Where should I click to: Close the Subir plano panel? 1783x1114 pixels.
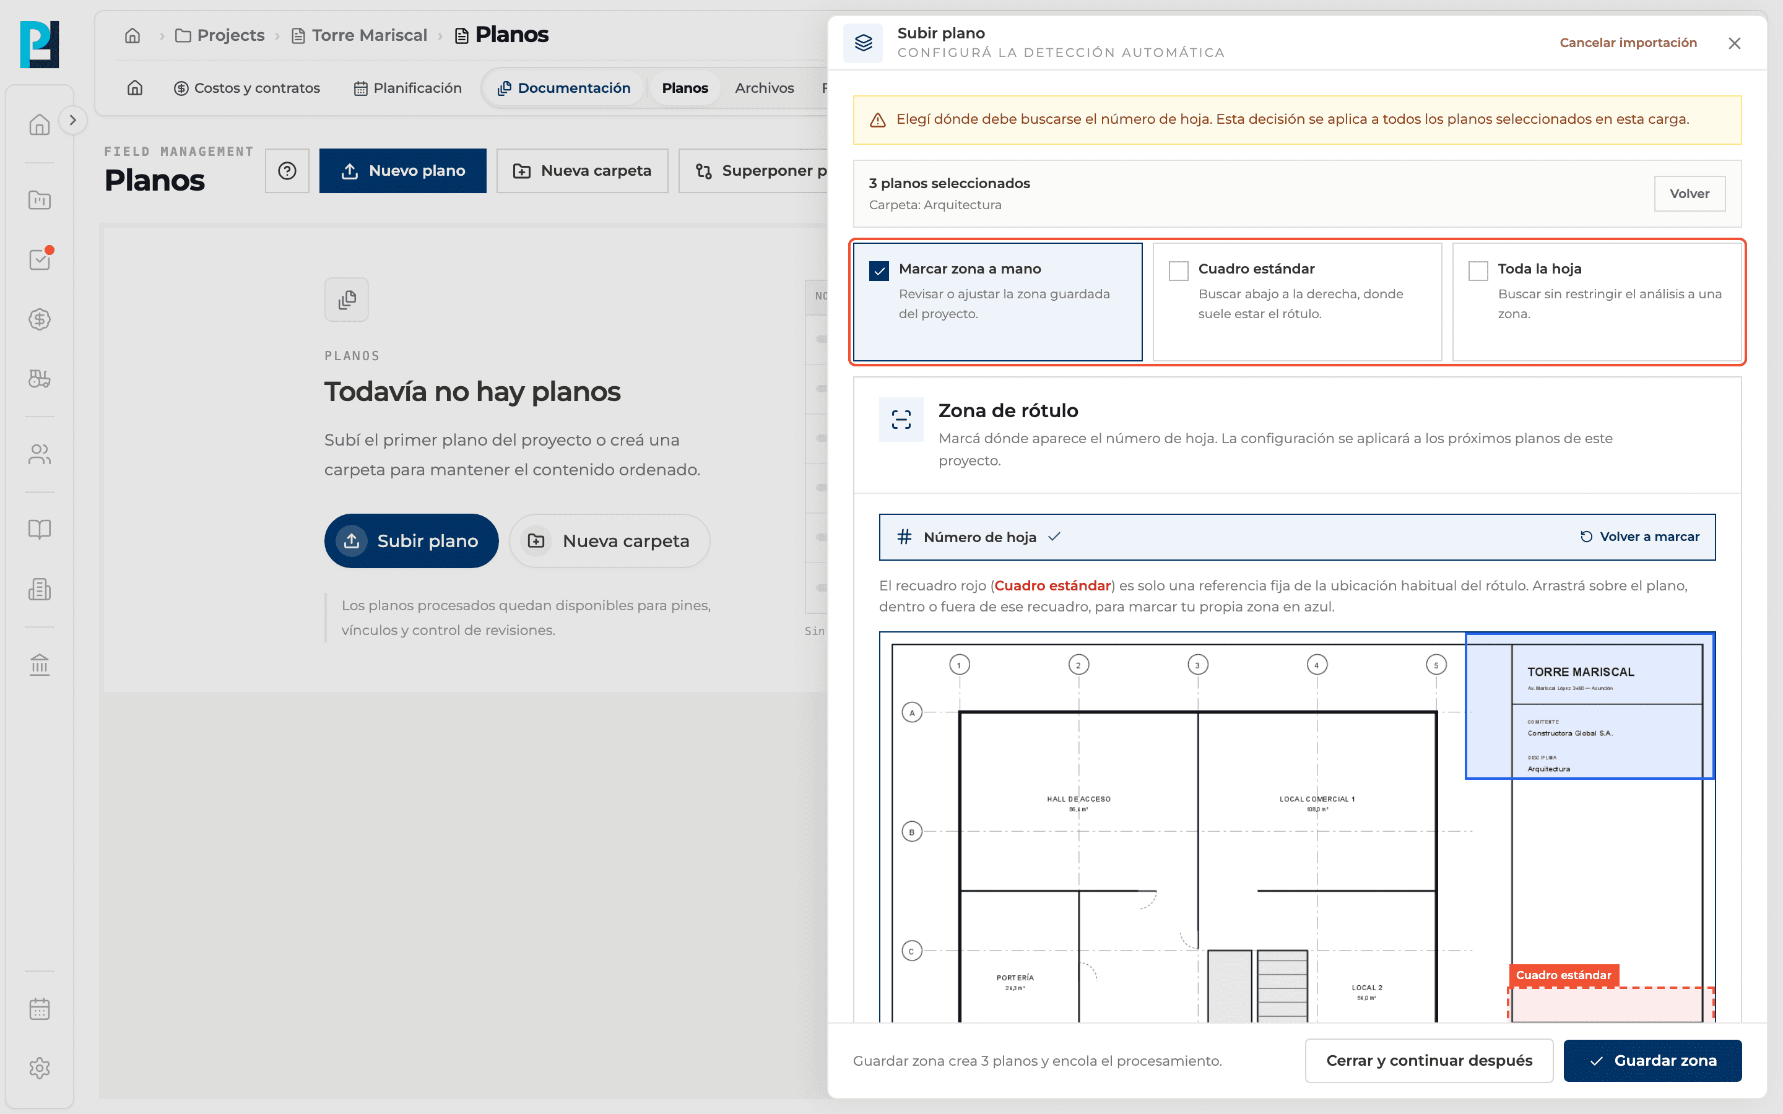[1734, 43]
